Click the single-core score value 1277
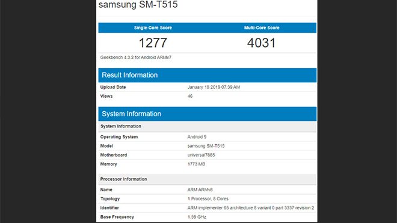Screen dimensions: 397x223 click(153, 43)
